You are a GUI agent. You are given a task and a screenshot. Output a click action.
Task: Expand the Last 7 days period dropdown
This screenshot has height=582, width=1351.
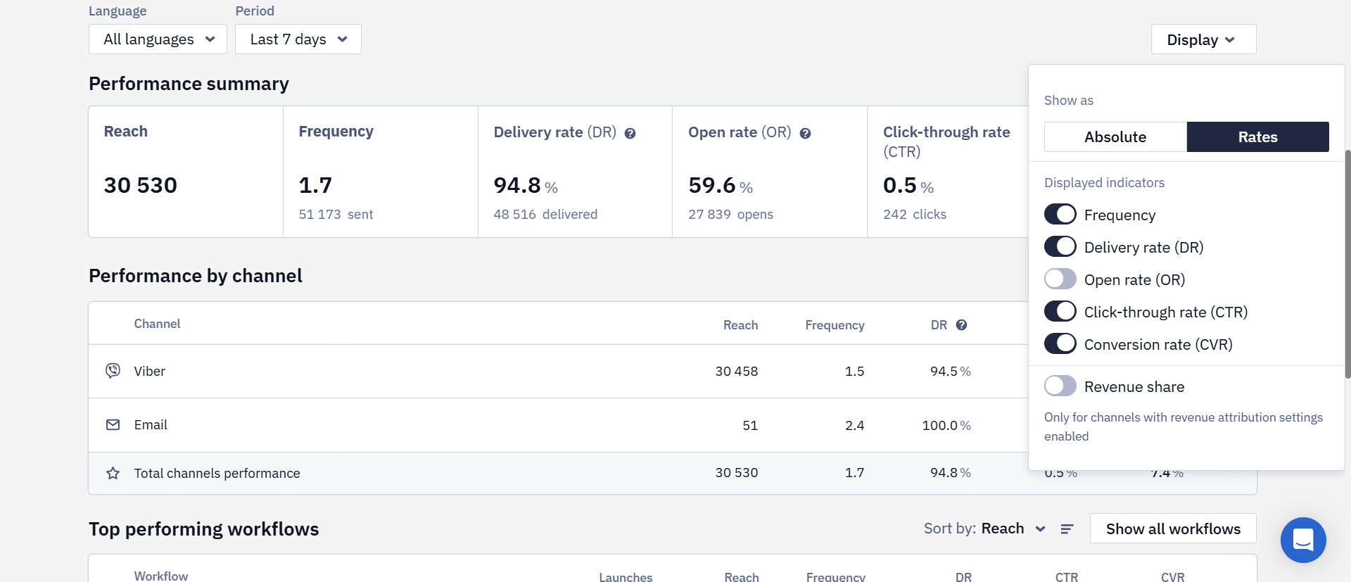coord(298,39)
